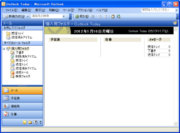Open the 編集(E) menu
Image resolution: width=180 pixels, height=133 pixels.
click(x=26, y=10)
